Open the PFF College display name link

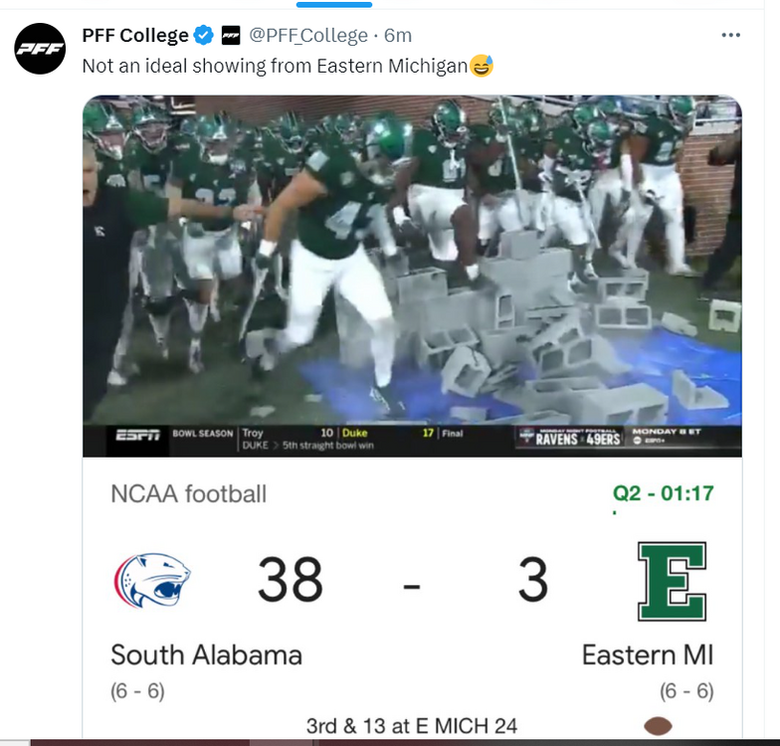pyautogui.click(x=135, y=36)
